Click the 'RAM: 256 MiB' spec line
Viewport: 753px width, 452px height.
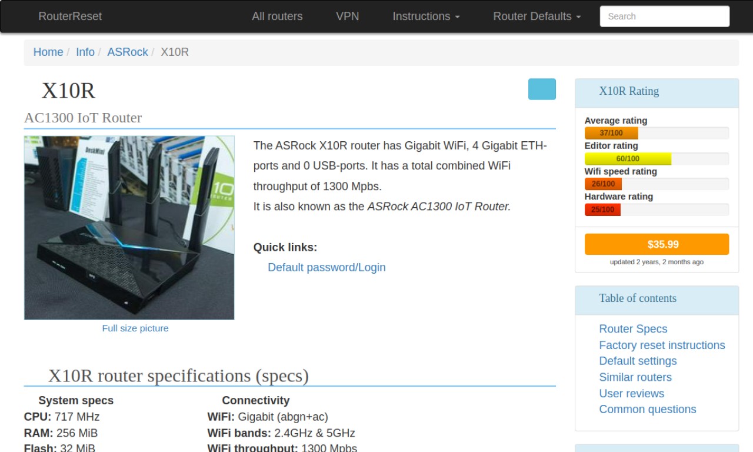coord(61,433)
